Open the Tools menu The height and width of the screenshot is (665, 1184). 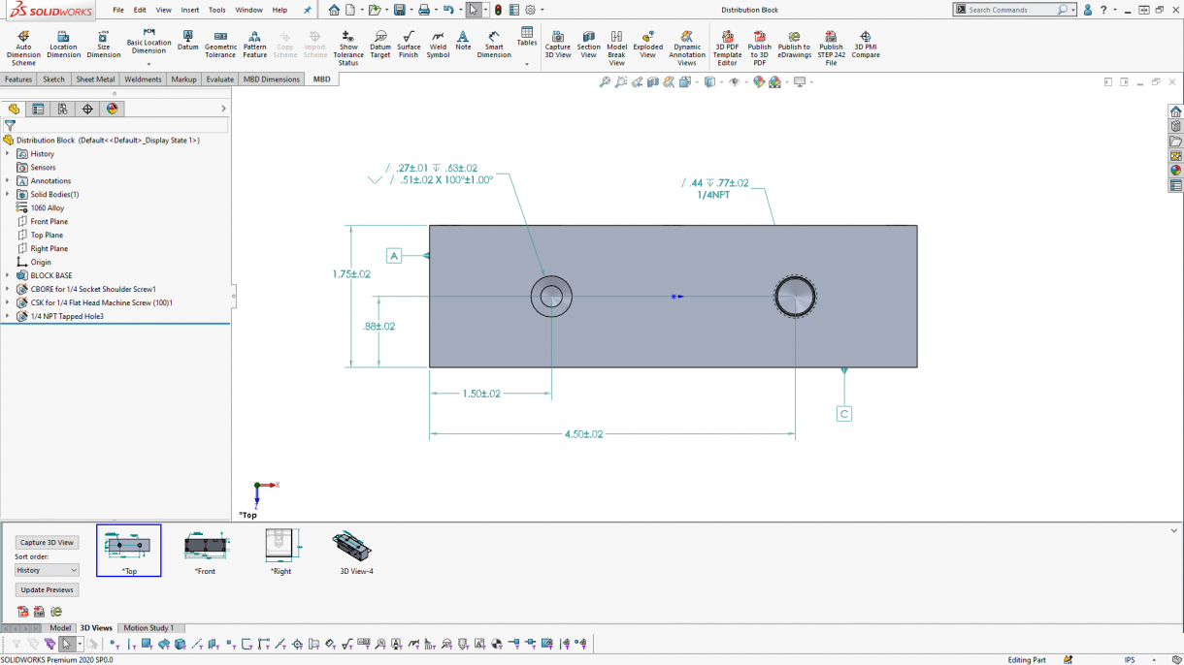pyautogui.click(x=217, y=10)
